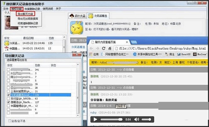The image size is (209, 127).
Task: Select 冷笑话 row in friends list
Action: [x=33, y=43]
